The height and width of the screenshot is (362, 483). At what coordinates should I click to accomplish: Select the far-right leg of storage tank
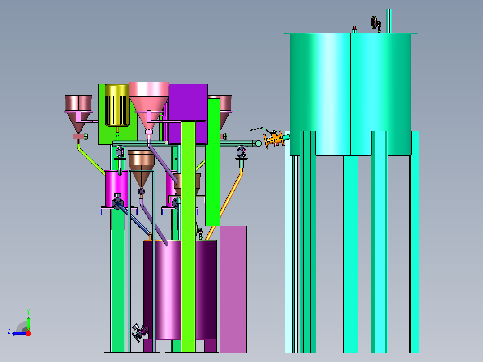(x=414, y=242)
